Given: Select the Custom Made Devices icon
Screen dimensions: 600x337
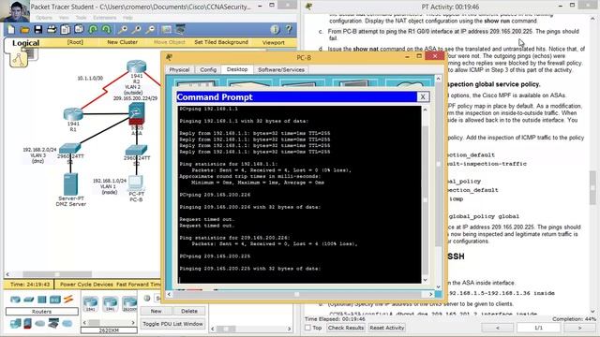Looking at the screenshot, I should [53, 324].
